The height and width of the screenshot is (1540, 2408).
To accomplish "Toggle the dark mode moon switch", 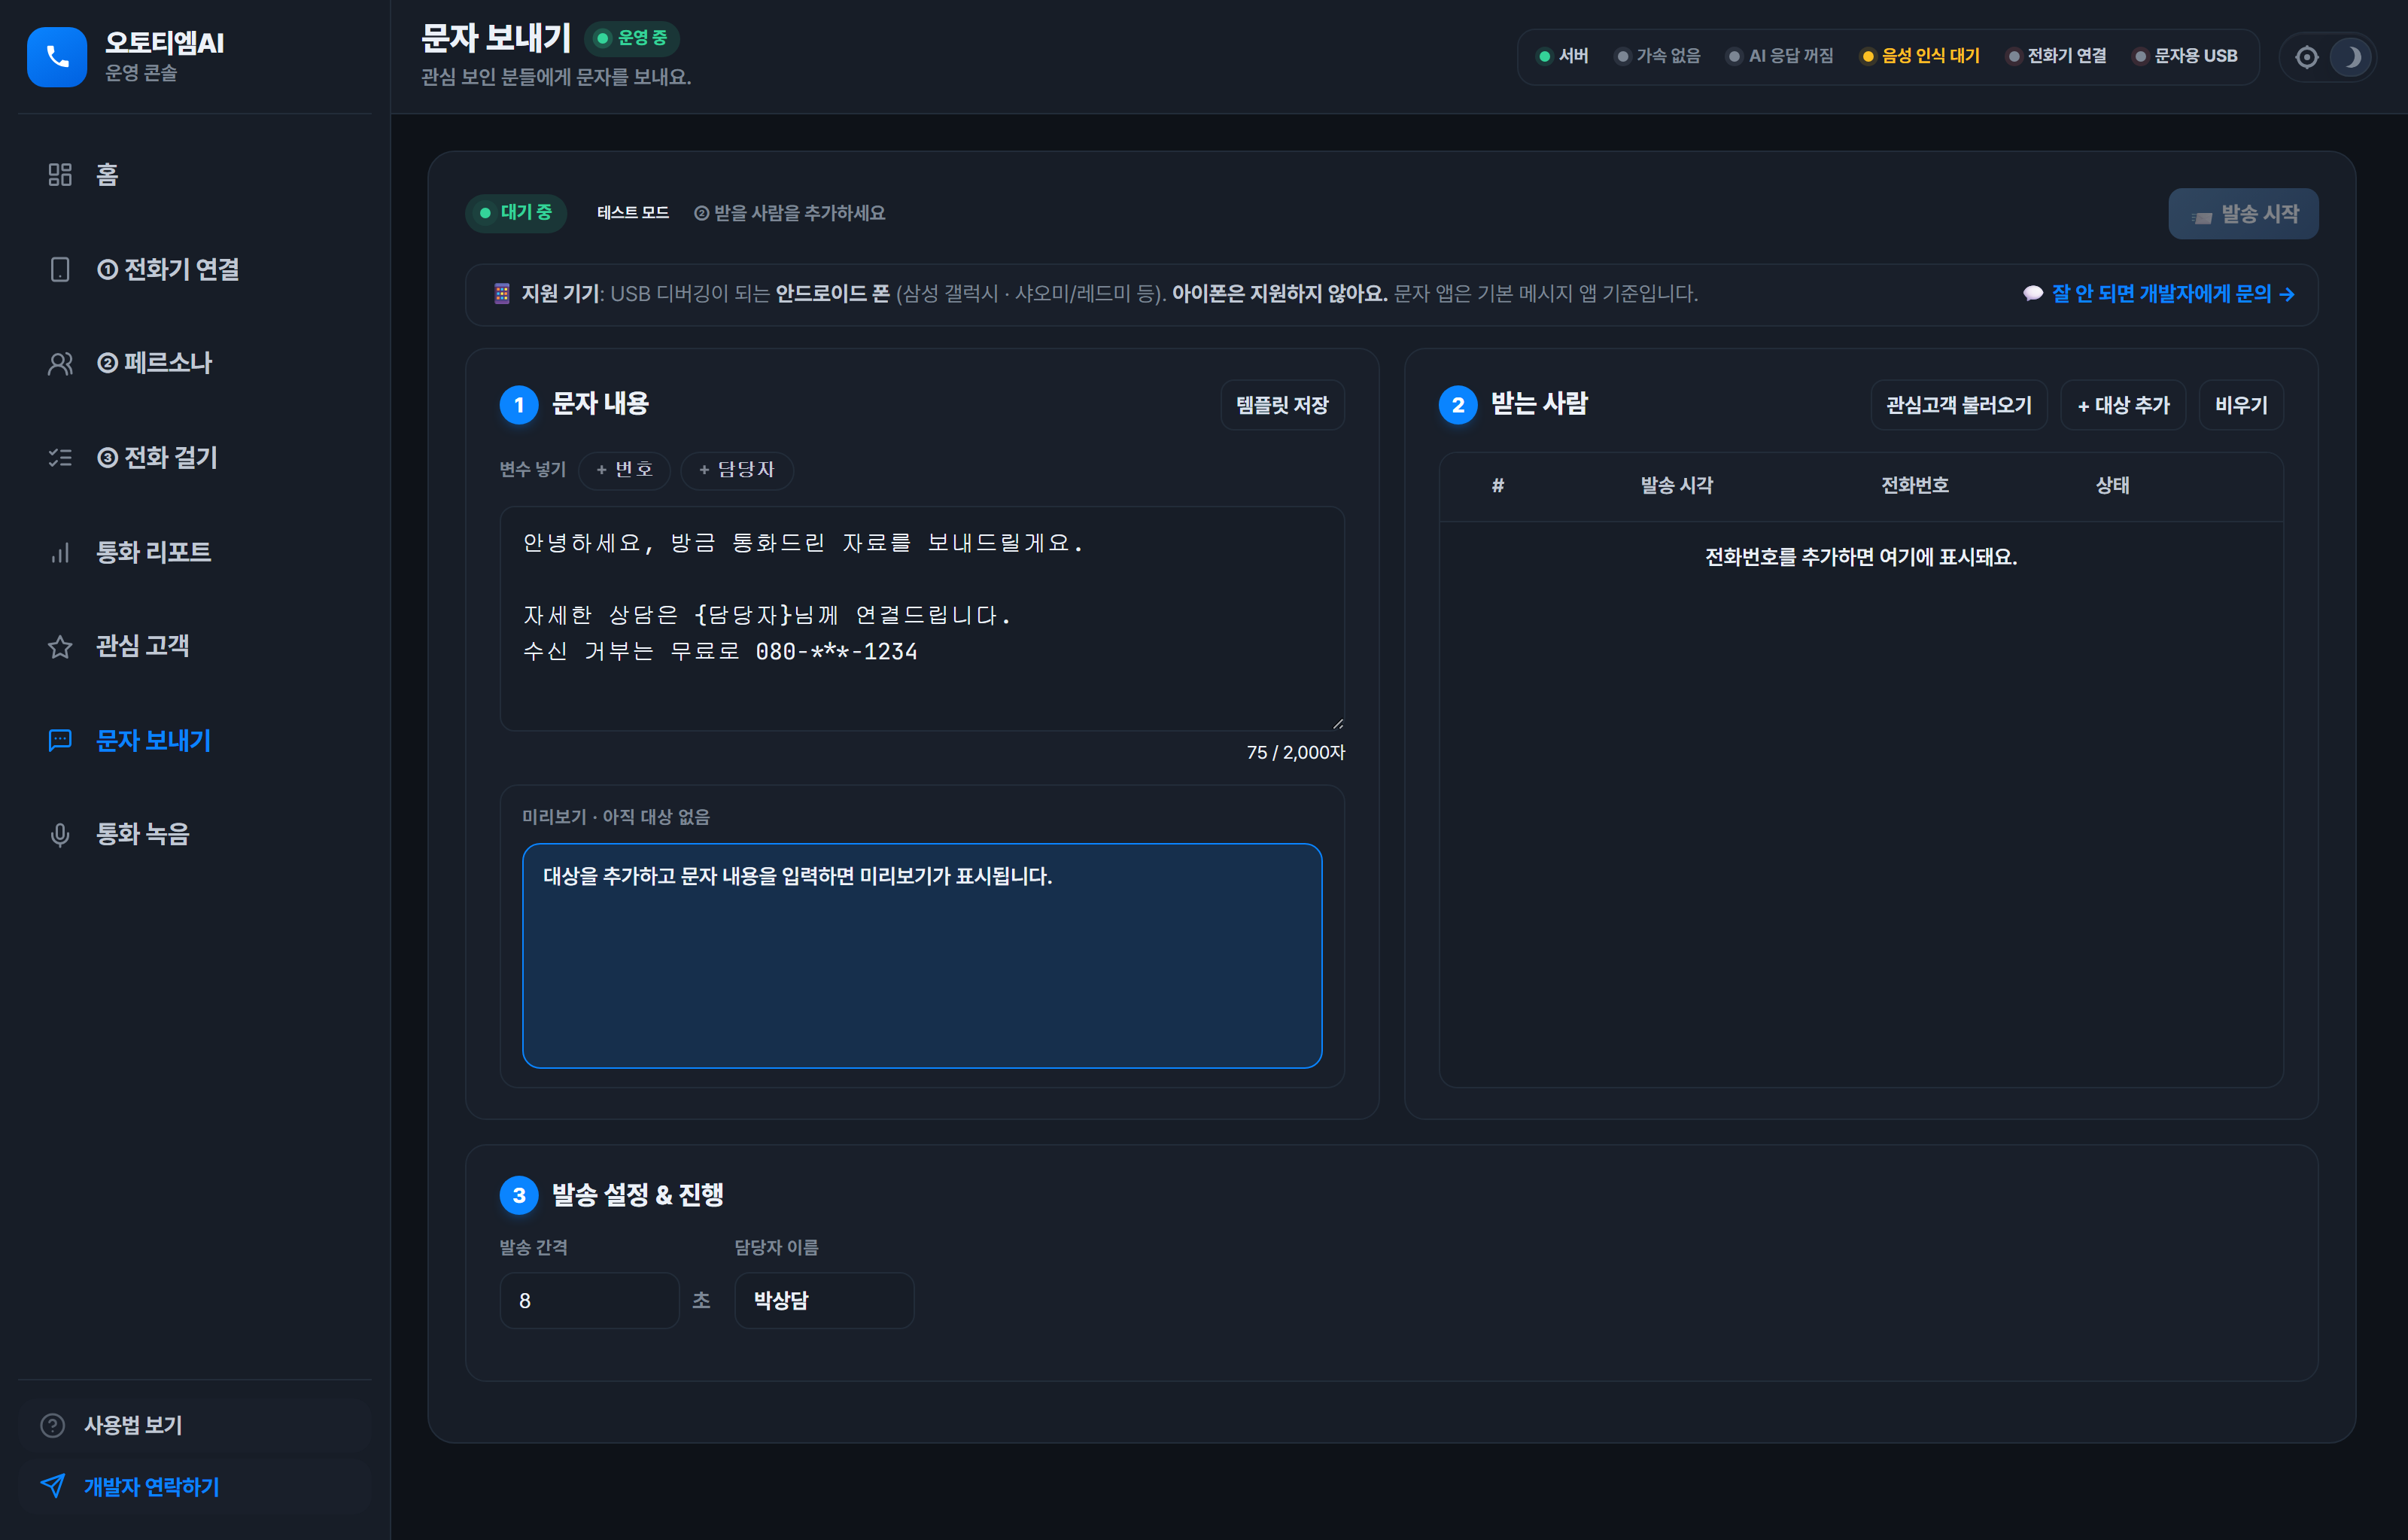I will pyautogui.click(x=2350, y=57).
